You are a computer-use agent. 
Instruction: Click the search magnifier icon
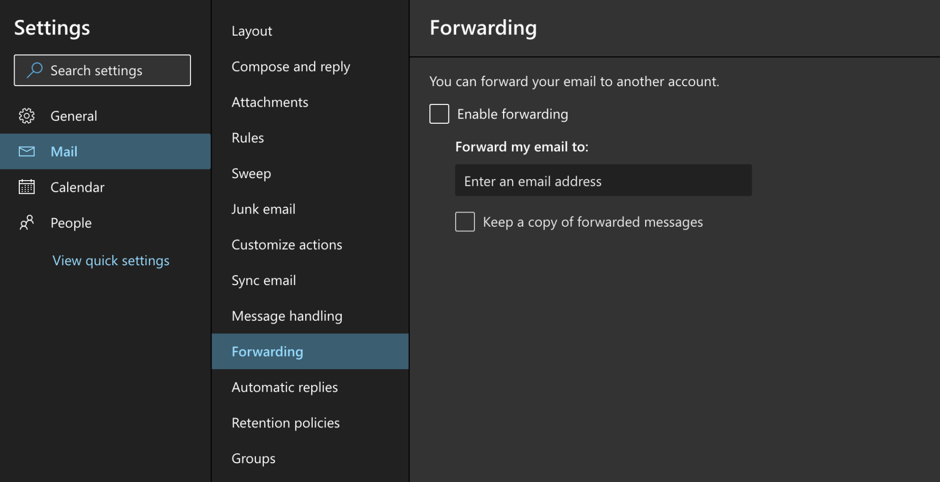point(34,70)
